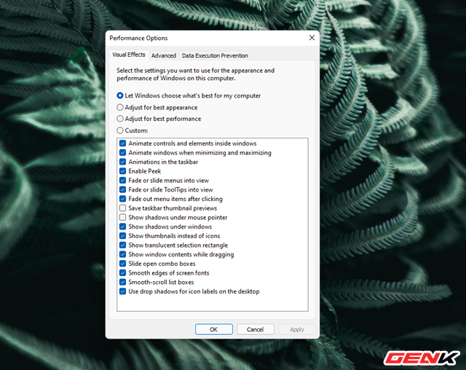Disable Animations in the taskbar
Image resolution: width=466 pixels, height=370 pixels.
click(123, 162)
